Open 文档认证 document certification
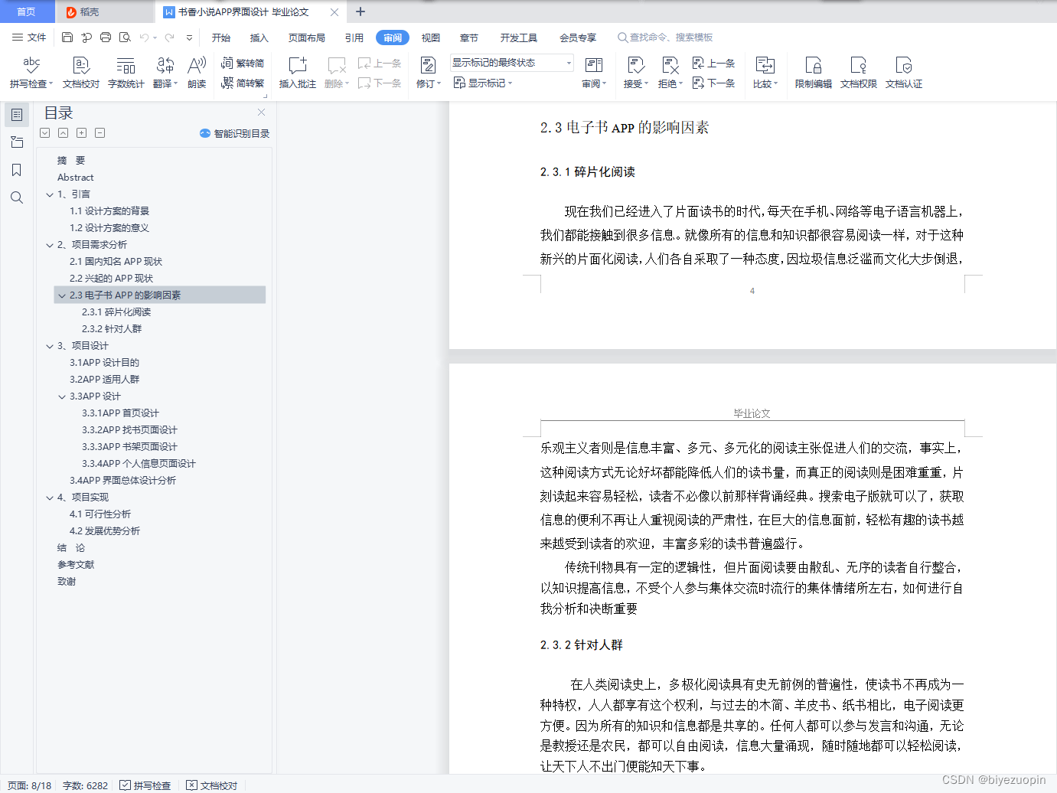This screenshot has width=1057, height=793. pyautogui.click(x=903, y=73)
